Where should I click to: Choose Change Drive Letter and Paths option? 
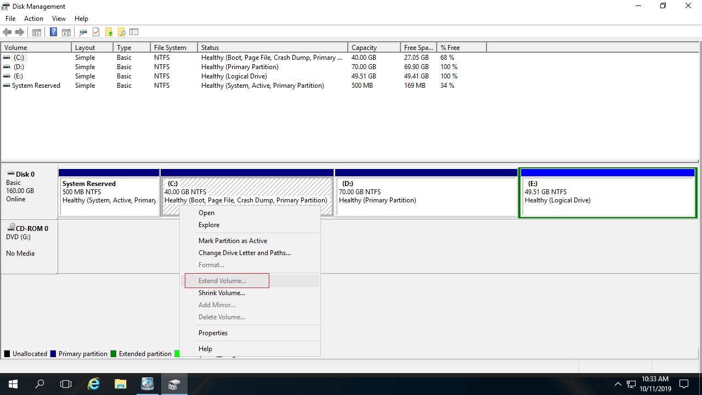[x=244, y=253]
